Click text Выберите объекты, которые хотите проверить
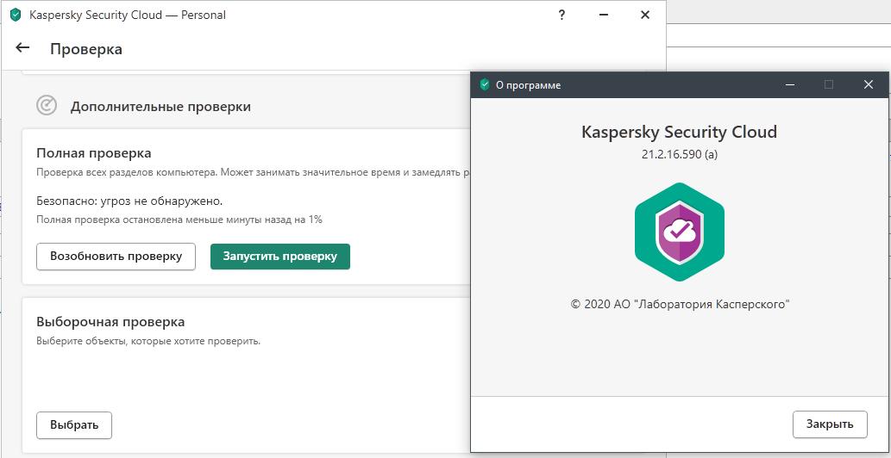Viewport: 891px width, 458px height. (x=148, y=341)
